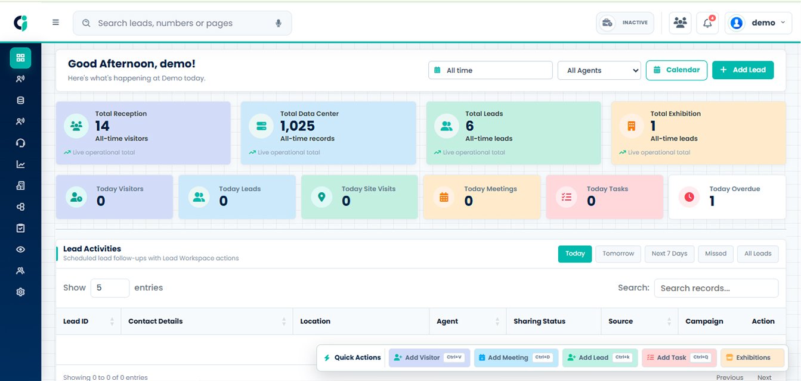Focus the Search records field
This screenshot has width=801, height=381.
(x=716, y=288)
